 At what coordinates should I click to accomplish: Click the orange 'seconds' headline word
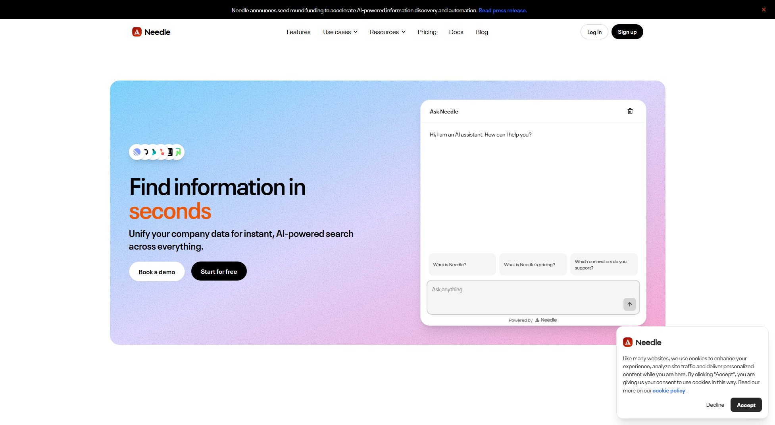coord(170,211)
